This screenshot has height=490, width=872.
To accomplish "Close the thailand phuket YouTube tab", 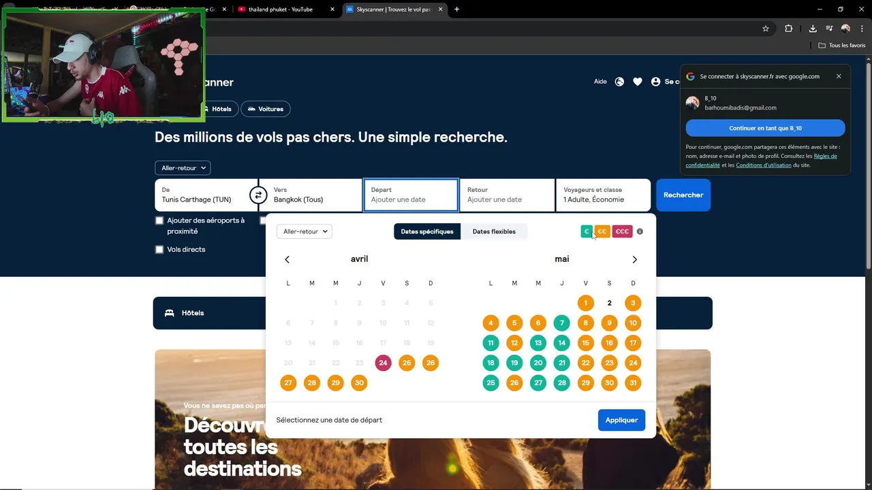I will [x=332, y=10].
